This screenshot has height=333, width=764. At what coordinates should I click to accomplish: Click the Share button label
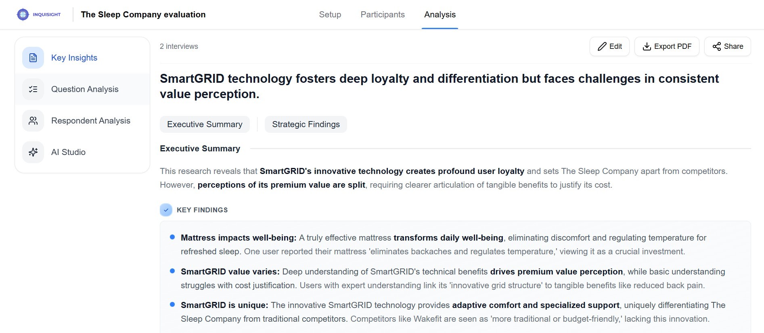pos(733,46)
